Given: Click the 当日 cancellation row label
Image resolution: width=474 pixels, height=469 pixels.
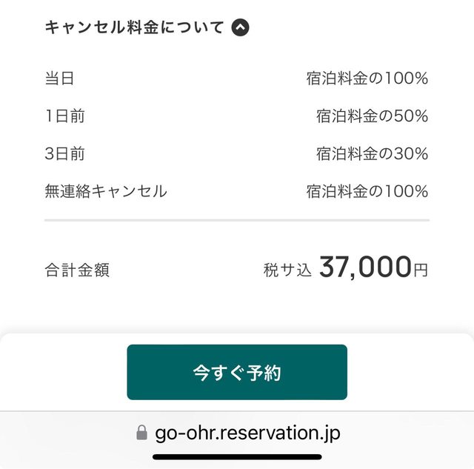Looking at the screenshot, I should click(x=59, y=79).
